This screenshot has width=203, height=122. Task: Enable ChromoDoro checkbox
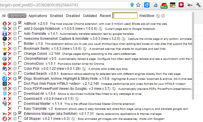(x=20, y=63)
